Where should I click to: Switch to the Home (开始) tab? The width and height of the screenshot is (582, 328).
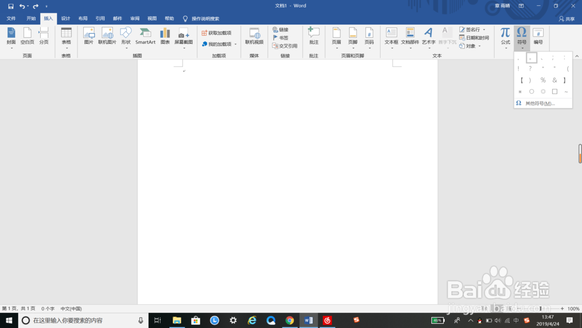point(31,19)
